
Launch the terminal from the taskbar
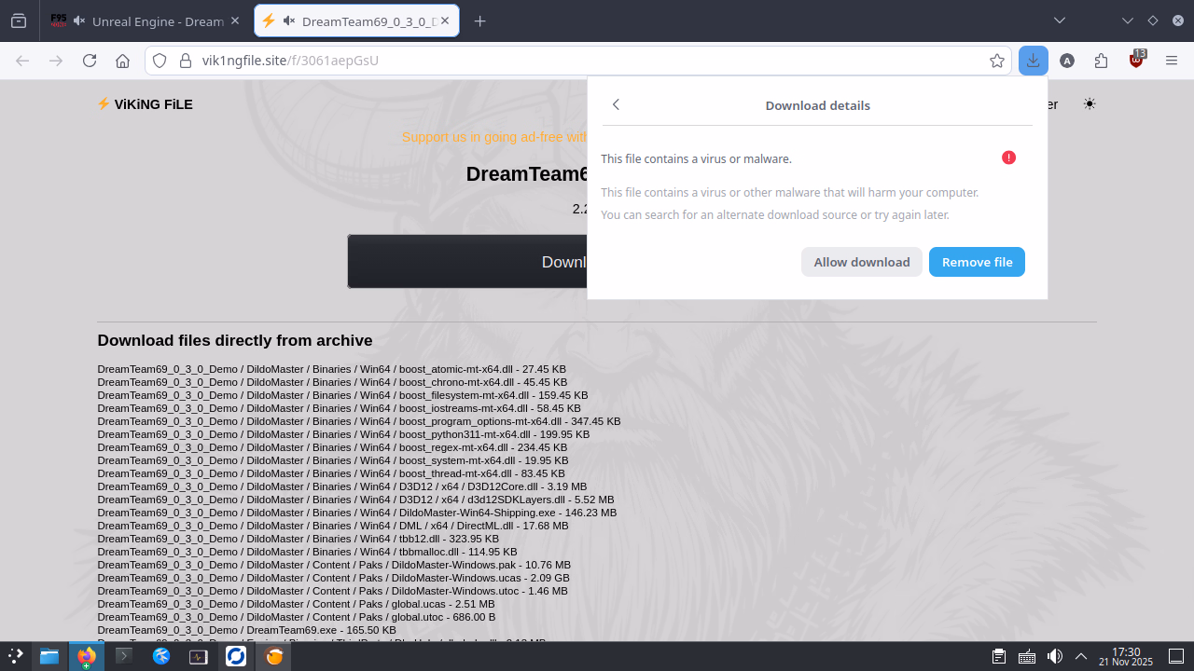click(123, 656)
